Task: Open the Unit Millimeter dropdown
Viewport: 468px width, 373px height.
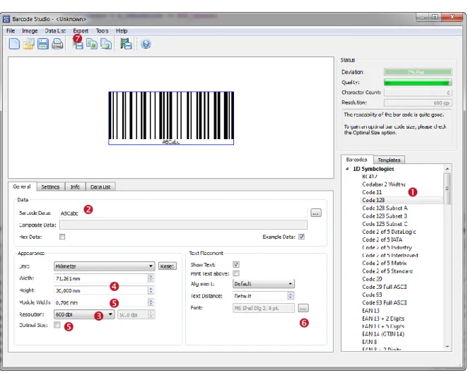Action: point(104,266)
